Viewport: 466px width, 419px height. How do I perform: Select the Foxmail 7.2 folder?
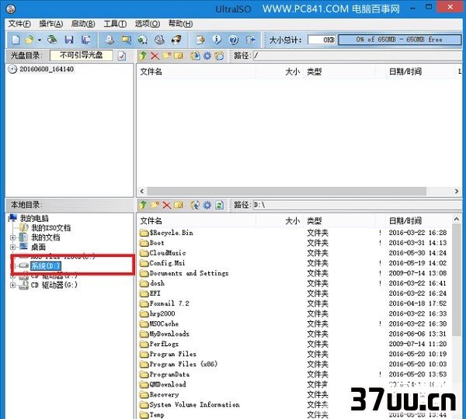[x=169, y=303]
